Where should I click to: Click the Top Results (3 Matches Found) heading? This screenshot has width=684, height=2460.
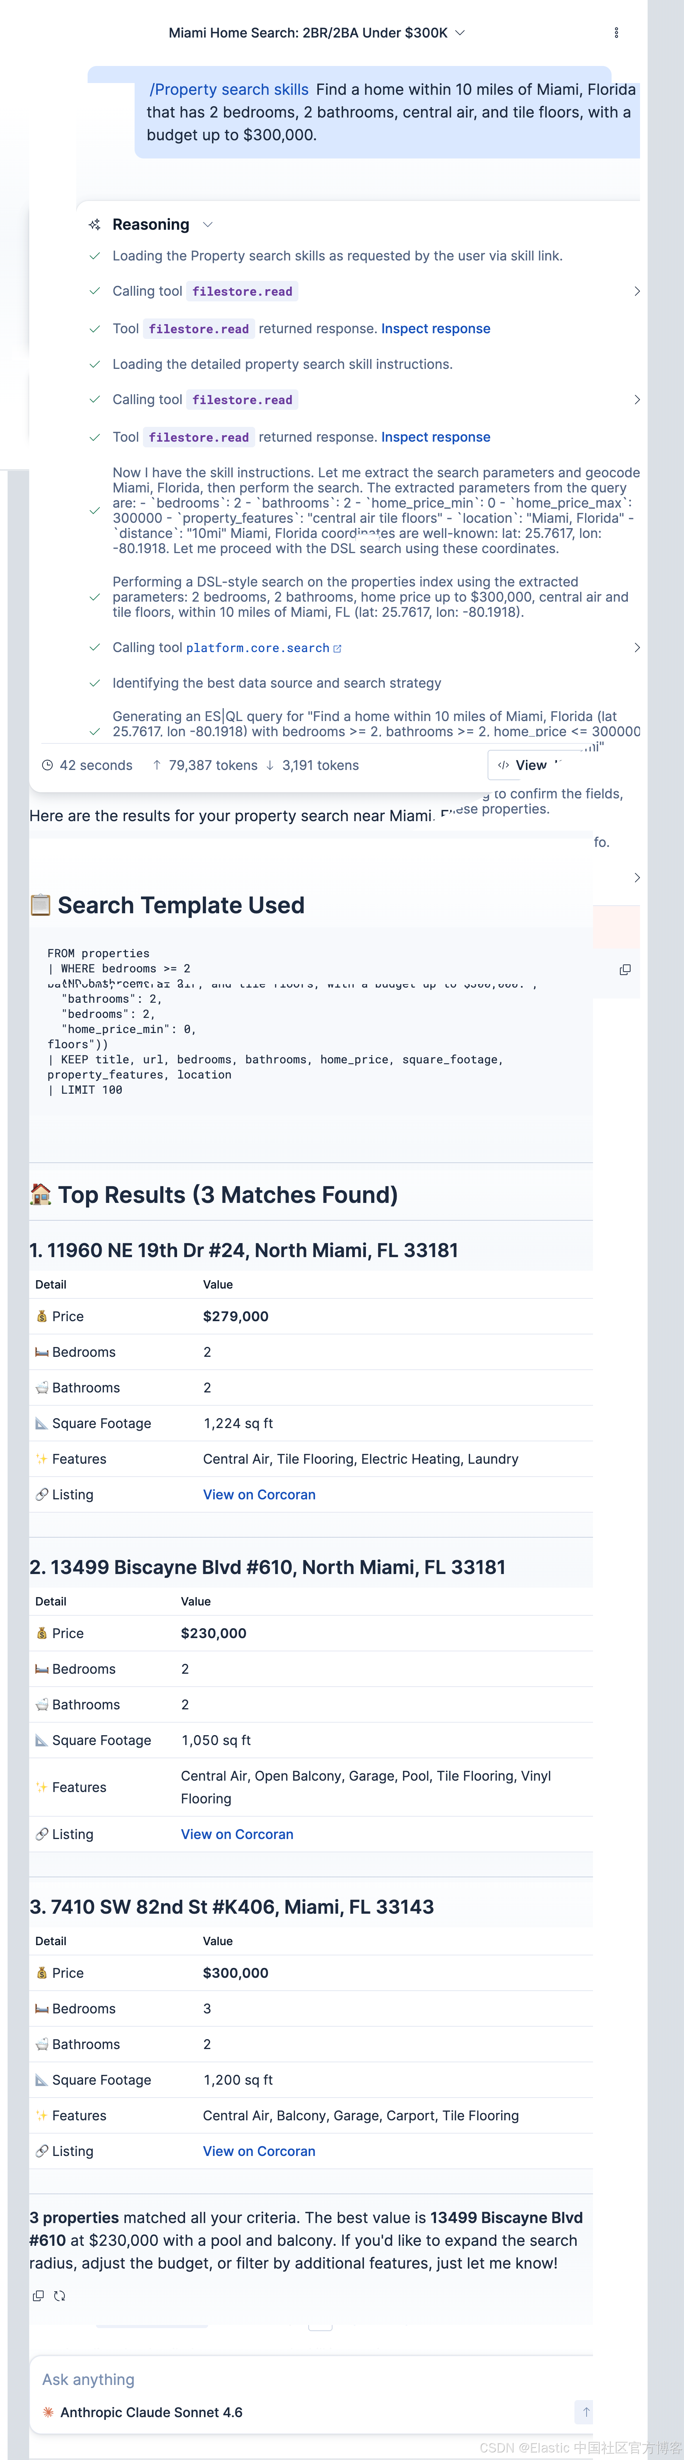pyautogui.click(x=214, y=1195)
